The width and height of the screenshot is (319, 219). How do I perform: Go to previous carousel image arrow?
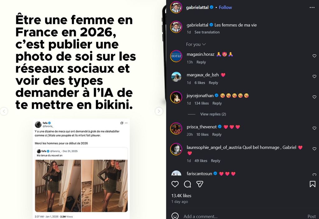click(x=4, y=111)
